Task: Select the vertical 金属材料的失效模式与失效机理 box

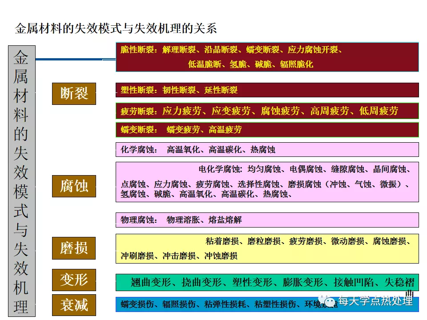Action: (21, 180)
